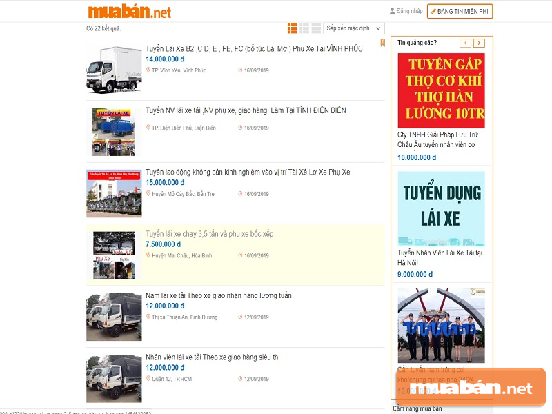Go to next ad with right arrow

pos(479,43)
